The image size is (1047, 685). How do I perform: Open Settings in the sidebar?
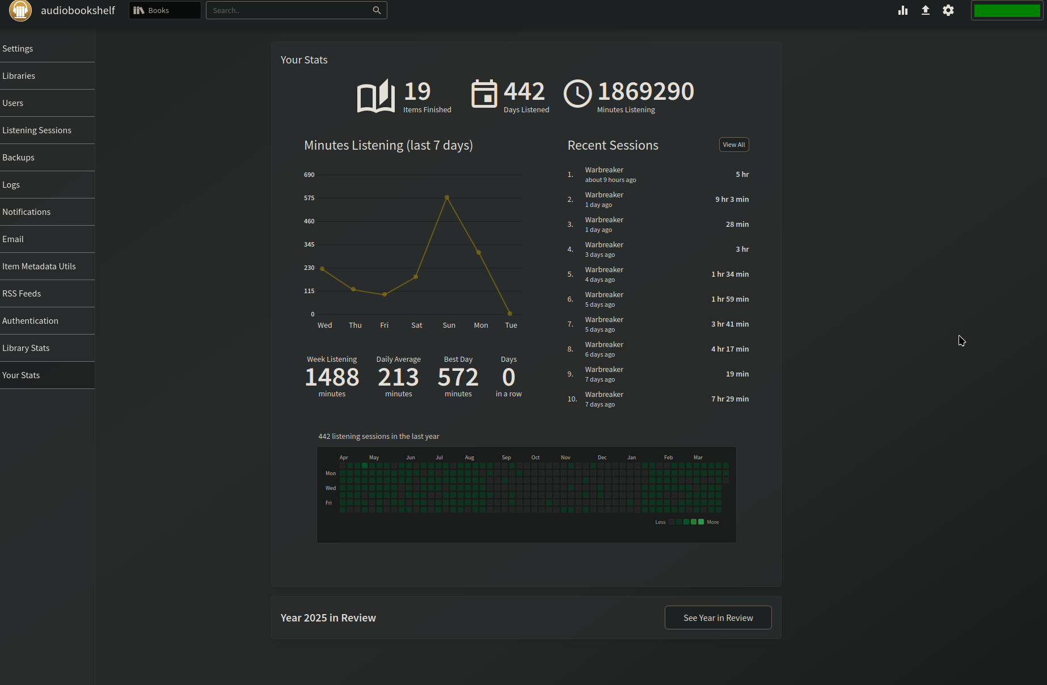[47, 49]
